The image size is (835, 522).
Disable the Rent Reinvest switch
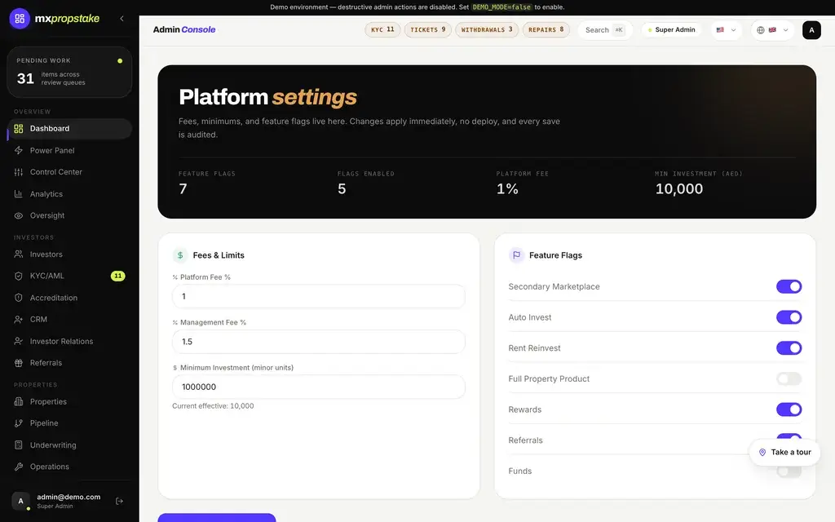[789, 348]
